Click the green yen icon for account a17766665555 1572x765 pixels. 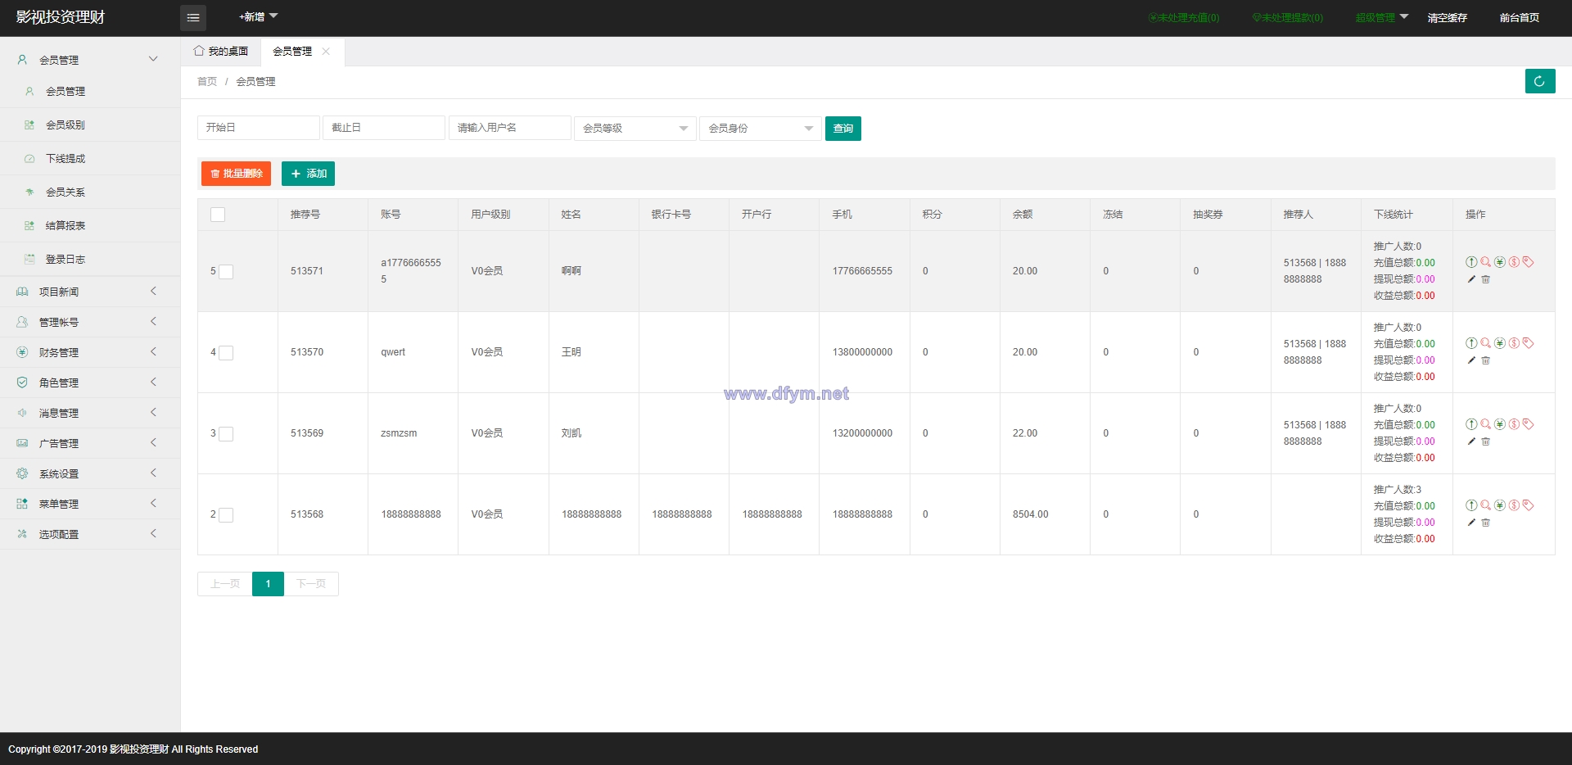click(x=1500, y=262)
